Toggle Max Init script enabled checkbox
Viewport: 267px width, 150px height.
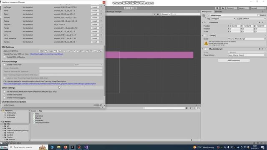207,49
